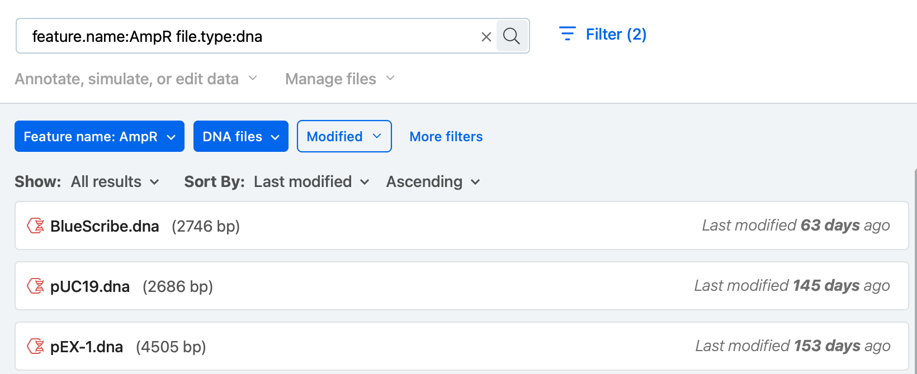Open the pUC19.dna file result
This screenshot has width=917, height=374.
coord(90,286)
